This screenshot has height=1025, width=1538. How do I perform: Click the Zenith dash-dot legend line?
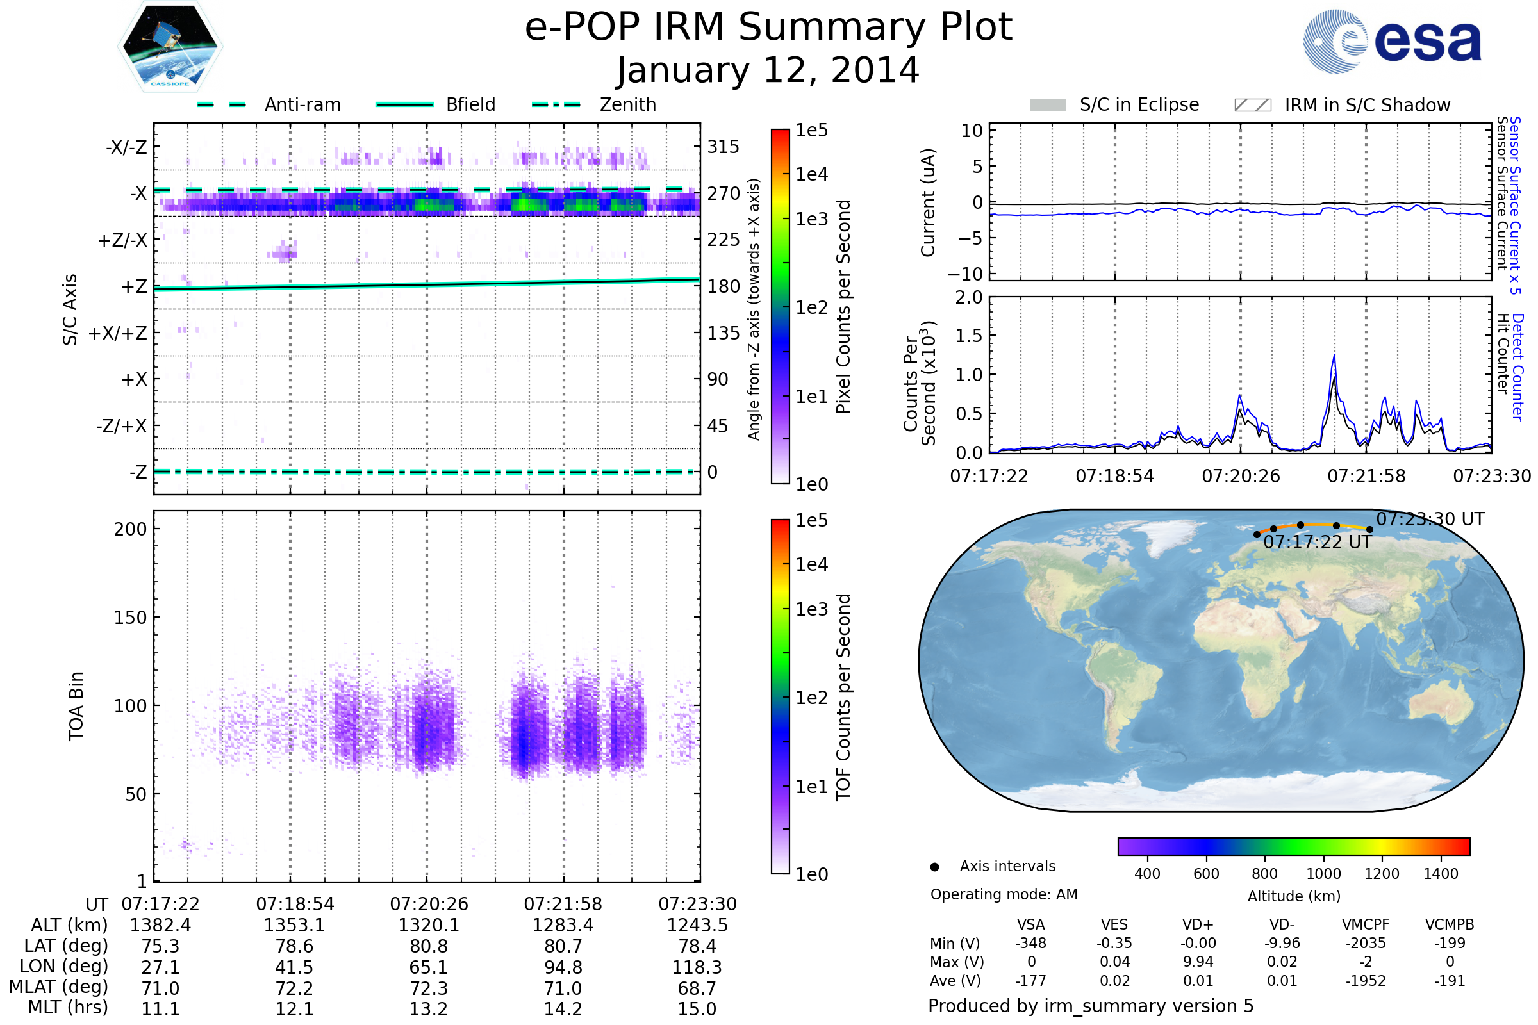click(x=556, y=104)
